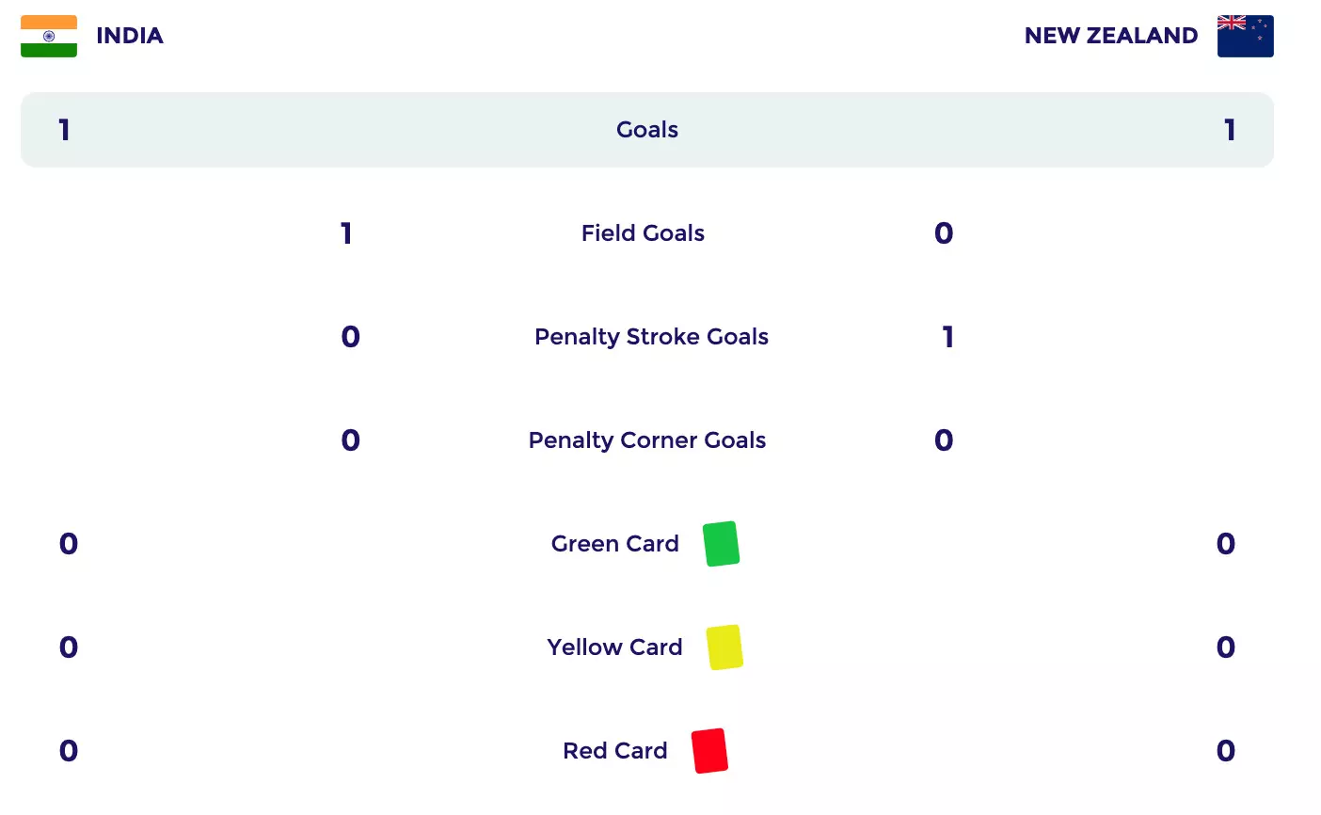1321x815 pixels.
Task: Click India's green card count
Action: [69, 544]
